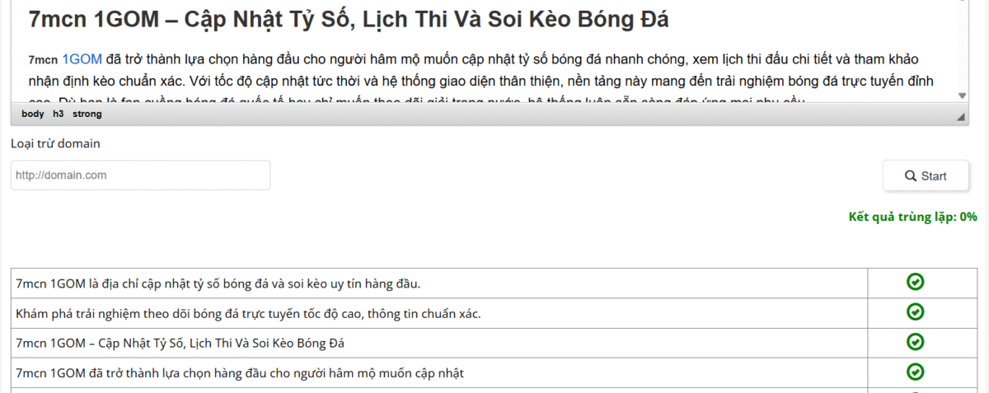Image resolution: width=989 pixels, height=393 pixels.
Task: Click the Start search button
Action: tap(926, 175)
